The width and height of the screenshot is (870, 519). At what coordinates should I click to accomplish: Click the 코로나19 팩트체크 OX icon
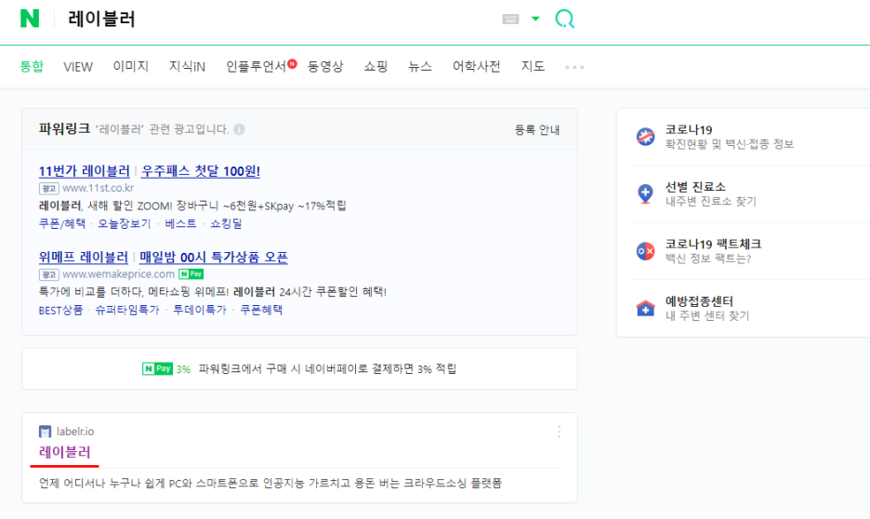(645, 251)
